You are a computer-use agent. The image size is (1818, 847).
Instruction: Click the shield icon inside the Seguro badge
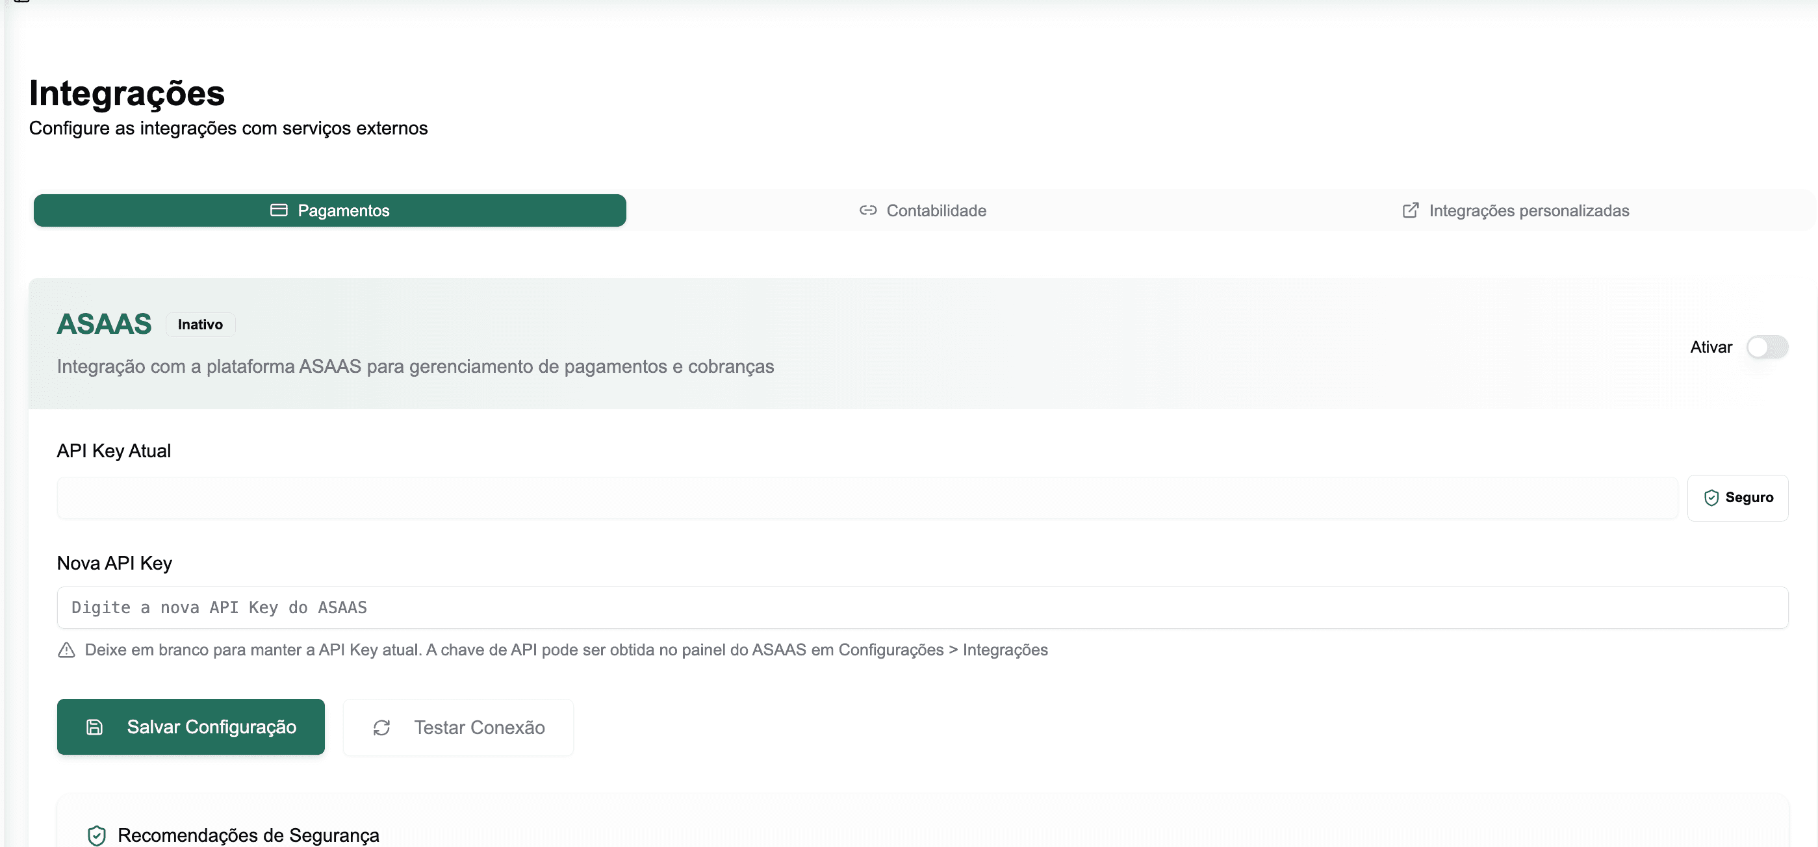click(x=1711, y=497)
